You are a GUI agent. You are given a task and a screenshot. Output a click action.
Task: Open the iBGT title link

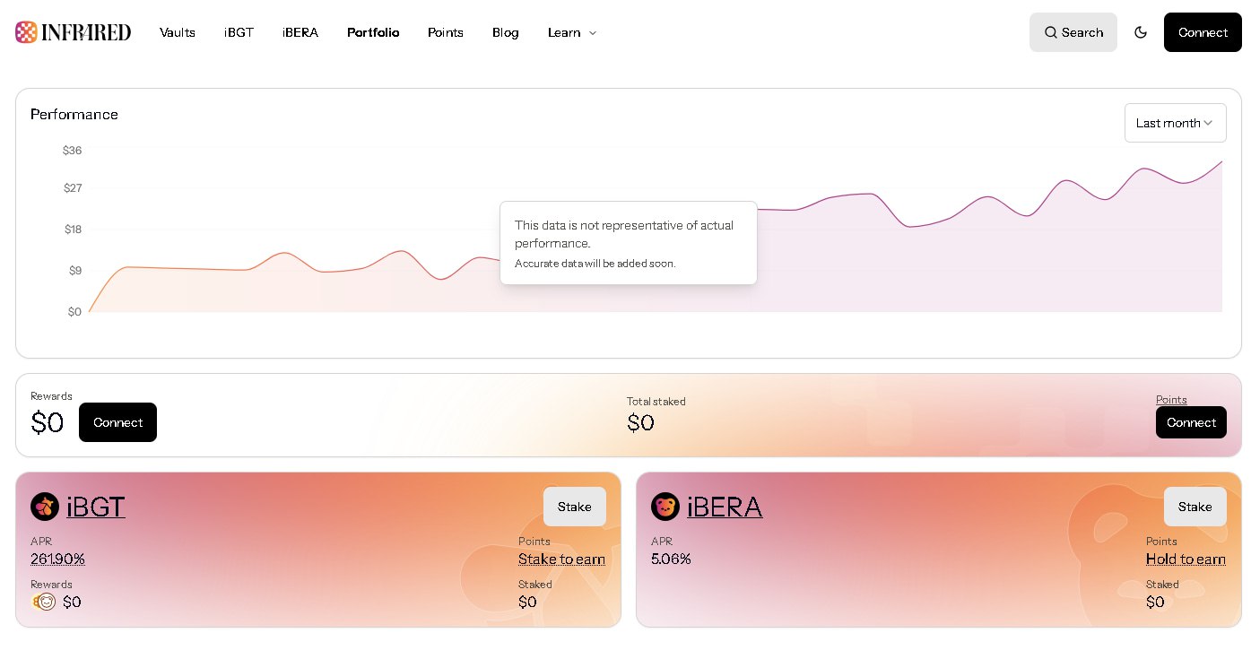[96, 507]
